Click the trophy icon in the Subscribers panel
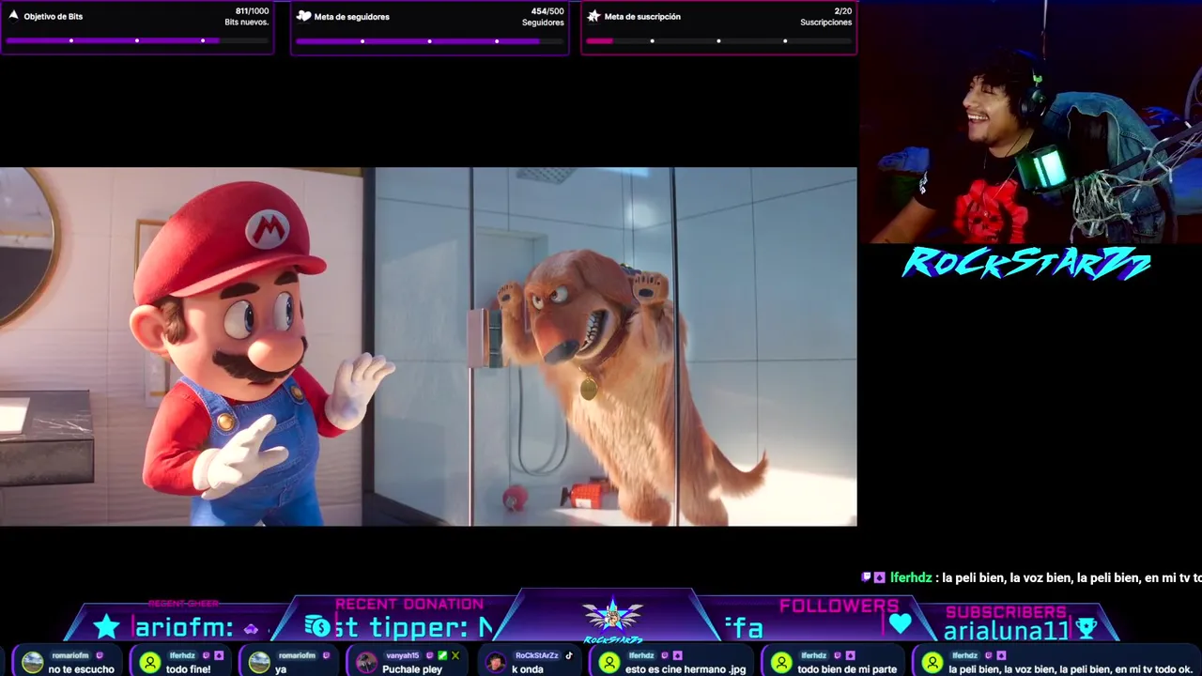Screen dimensions: 1202x676 click(1086, 627)
